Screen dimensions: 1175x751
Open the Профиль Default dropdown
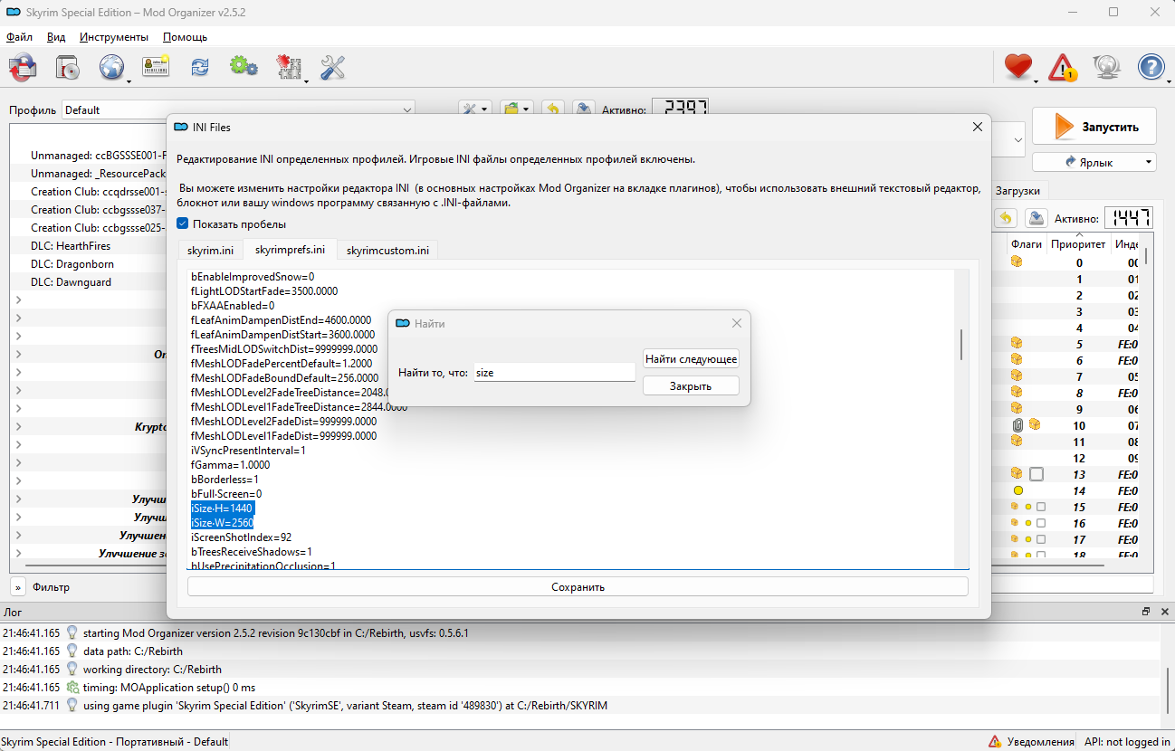(238, 109)
